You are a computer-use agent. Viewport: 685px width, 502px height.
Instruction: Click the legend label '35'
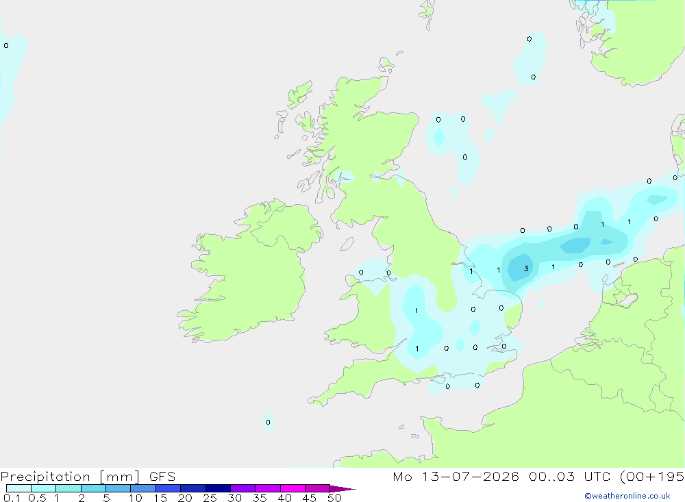260,498
